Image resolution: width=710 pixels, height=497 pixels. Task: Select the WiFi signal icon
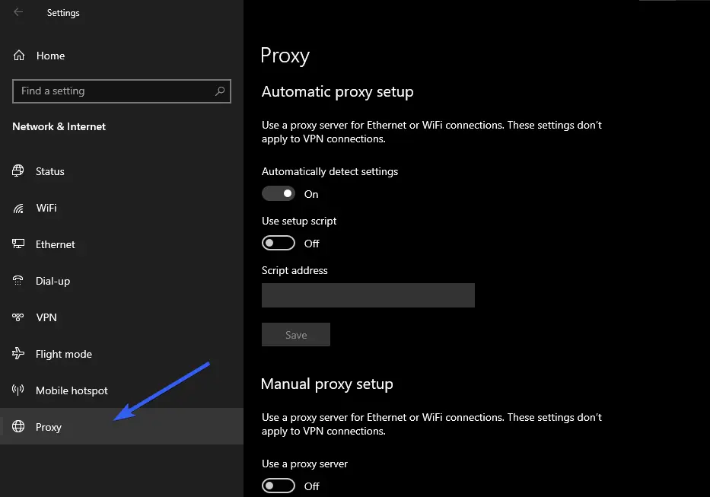(17, 208)
